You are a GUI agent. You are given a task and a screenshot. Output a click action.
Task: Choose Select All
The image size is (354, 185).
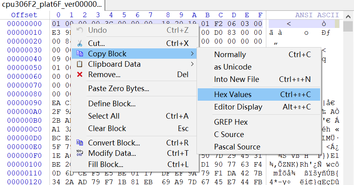(x=135, y=116)
